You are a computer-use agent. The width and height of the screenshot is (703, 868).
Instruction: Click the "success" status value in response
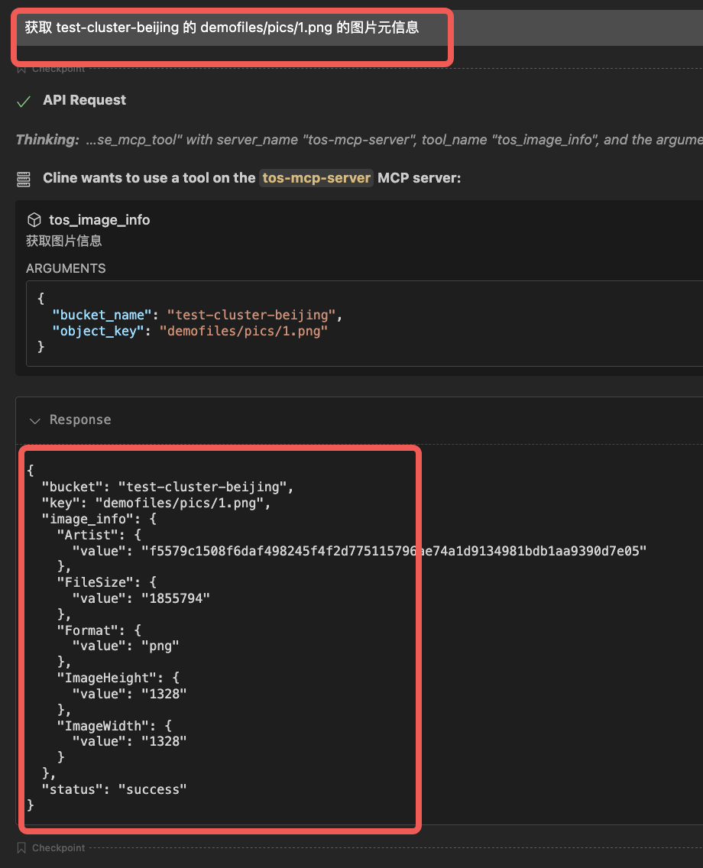(x=152, y=789)
